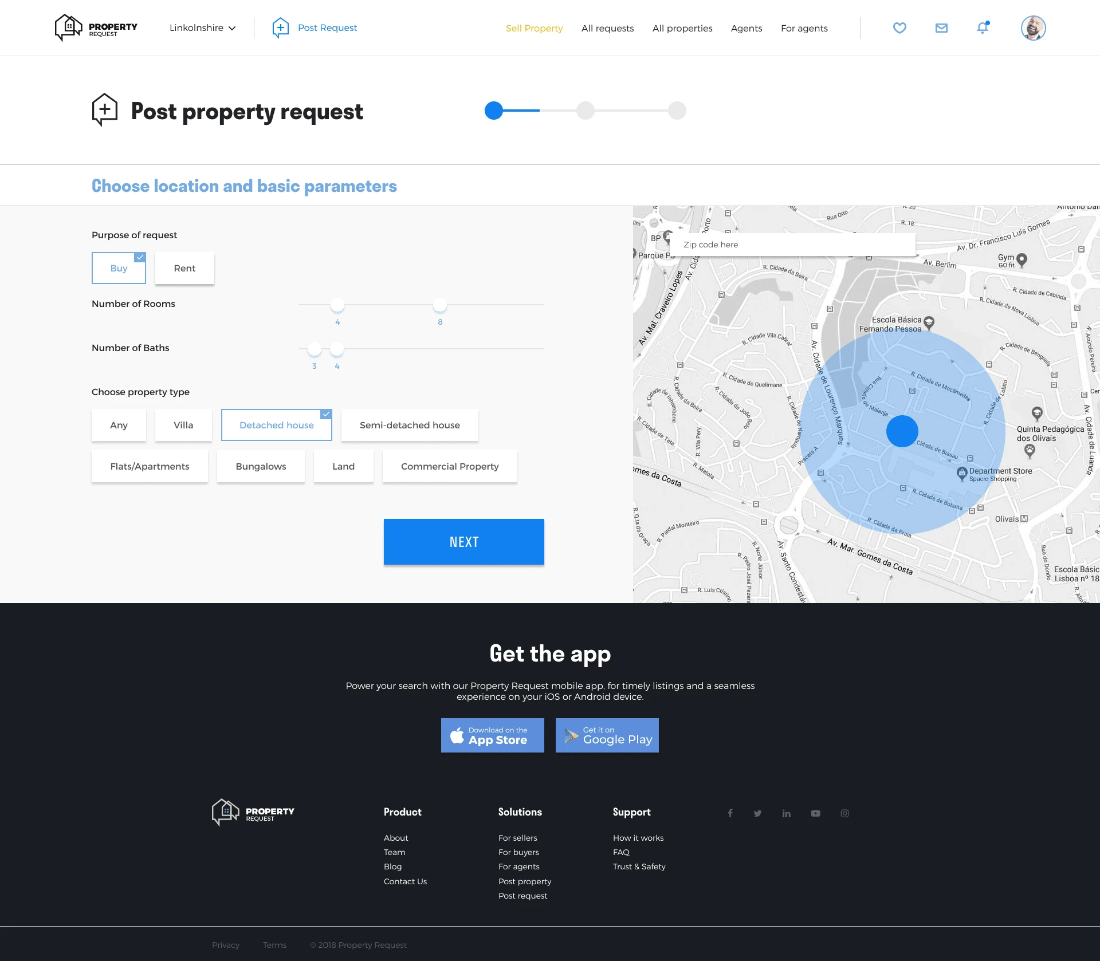Click the Property Request logo
The width and height of the screenshot is (1100, 961).
pos(96,27)
